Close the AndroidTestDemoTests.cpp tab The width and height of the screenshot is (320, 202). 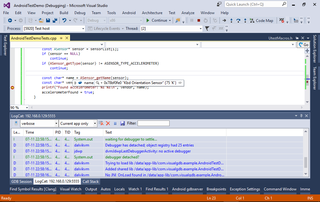click(x=67, y=38)
